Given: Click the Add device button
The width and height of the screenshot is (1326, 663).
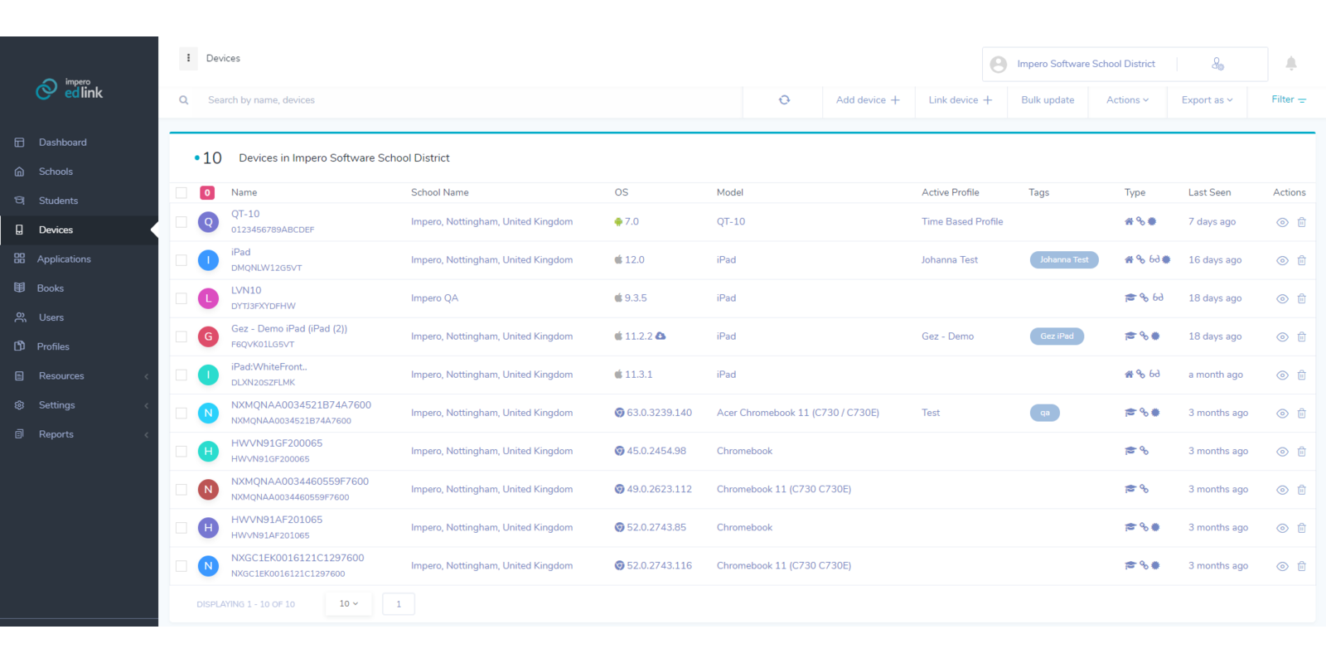Looking at the screenshot, I should click(x=868, y=100).
